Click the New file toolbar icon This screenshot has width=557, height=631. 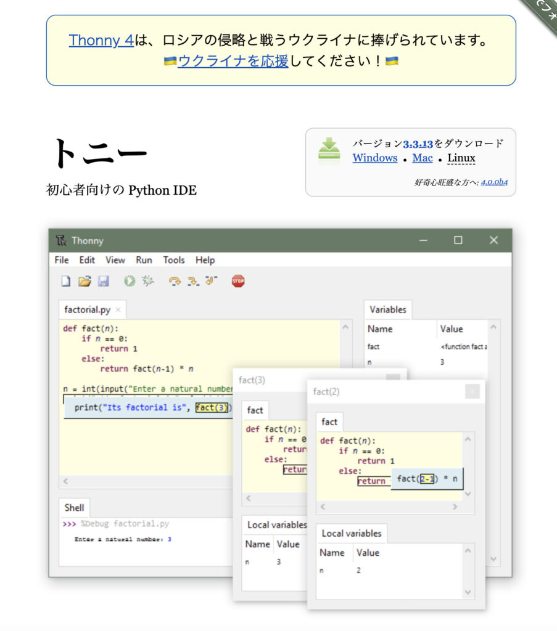pyautogui.click(x=65, y=281)
